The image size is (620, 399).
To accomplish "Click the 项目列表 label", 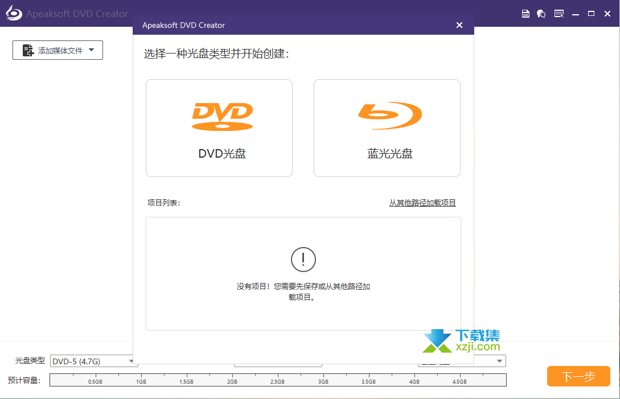I will coord(164,203).
